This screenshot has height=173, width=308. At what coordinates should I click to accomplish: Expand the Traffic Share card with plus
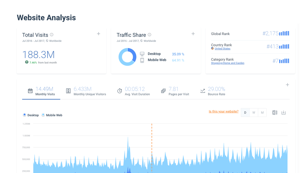click(193, 34)
